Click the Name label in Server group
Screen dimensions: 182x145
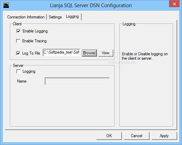(x=22, y=81)
